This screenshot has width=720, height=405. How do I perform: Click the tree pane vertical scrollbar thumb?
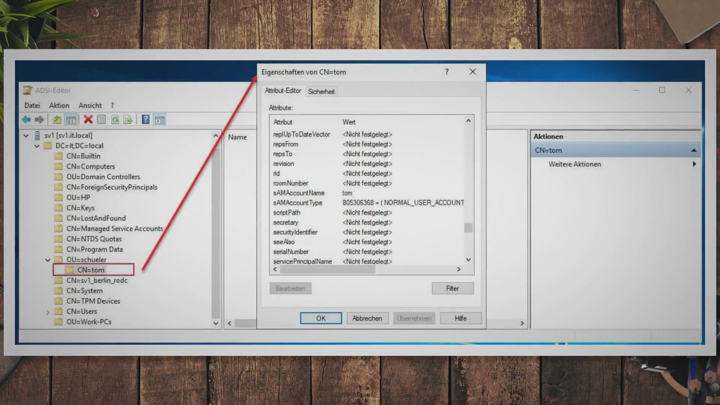pyautogui.click(x=216, y=232)
